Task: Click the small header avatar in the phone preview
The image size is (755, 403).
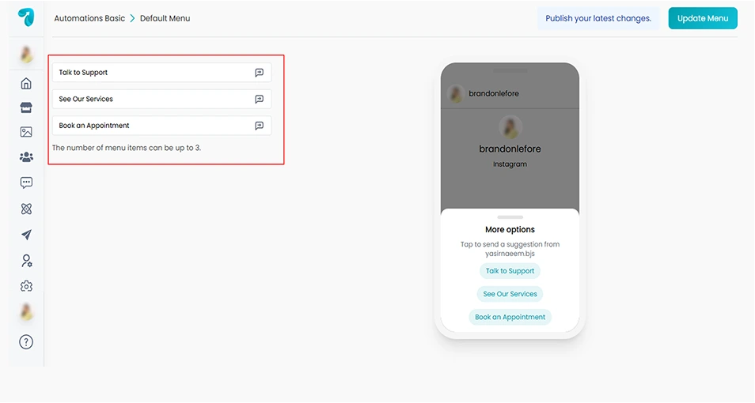Action: [455, 94]
